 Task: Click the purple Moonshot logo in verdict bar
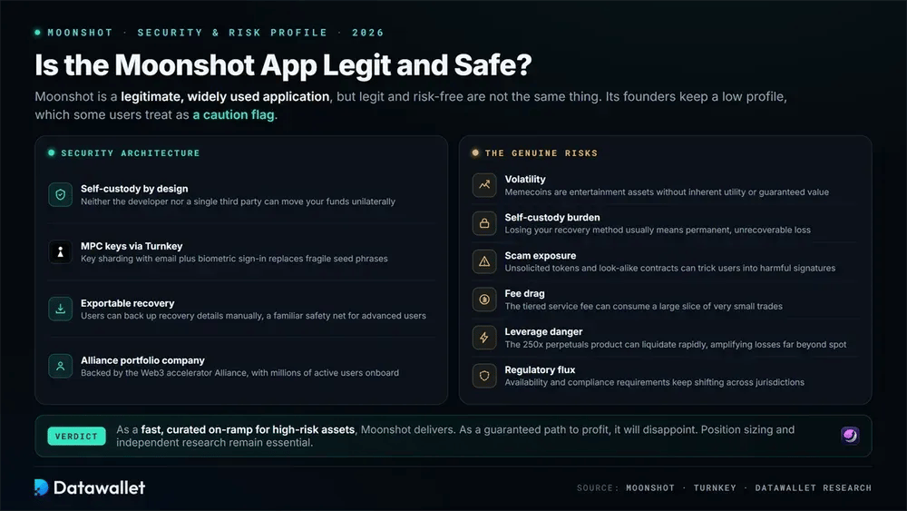850,435
